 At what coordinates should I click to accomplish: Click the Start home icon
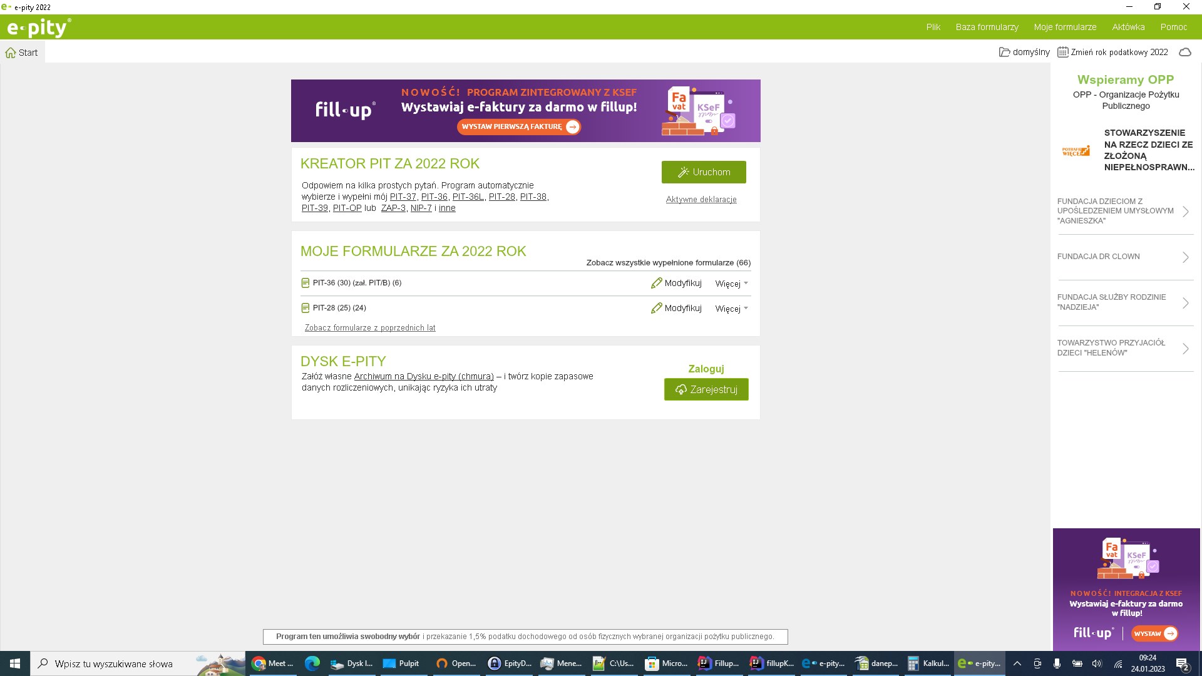click(x=11, y=53)
